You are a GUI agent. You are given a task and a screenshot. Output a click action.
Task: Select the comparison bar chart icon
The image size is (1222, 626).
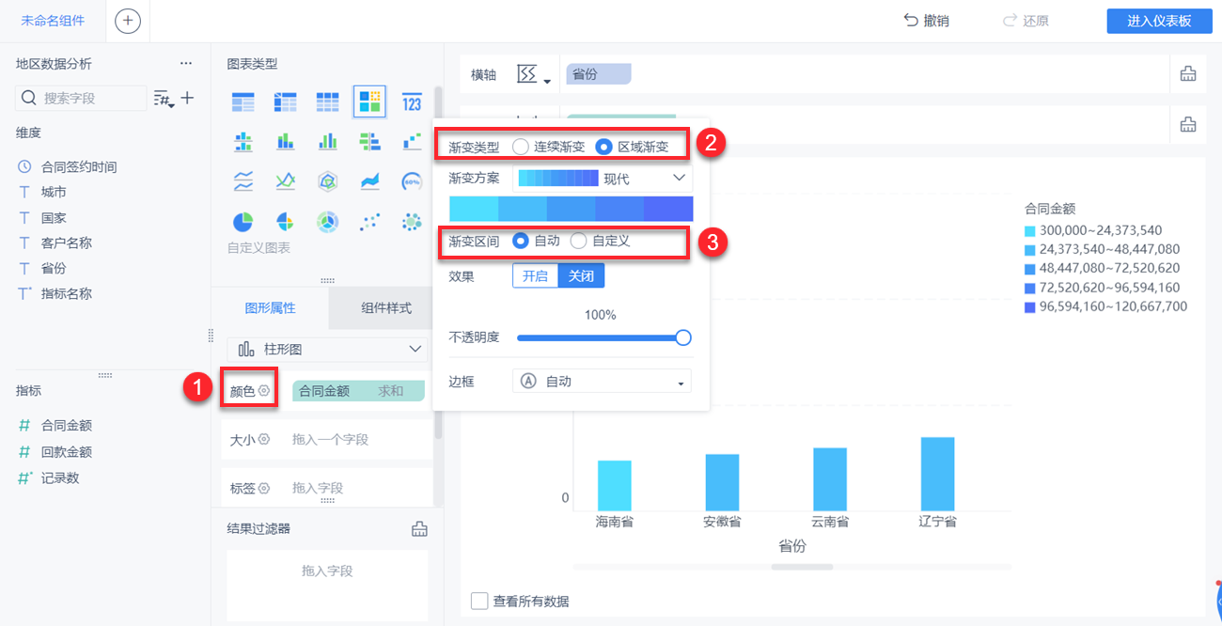(x=369, y=141)
